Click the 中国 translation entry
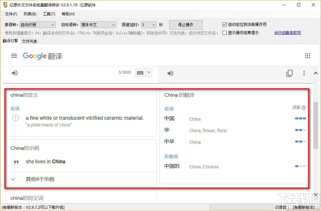This screenshot has height=211, width=321. [x=169, y=118]
